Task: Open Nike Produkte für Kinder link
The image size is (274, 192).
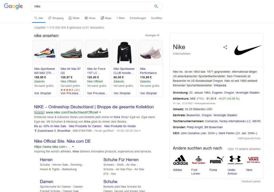Action: pyautogui.click(x=120, y=126)
